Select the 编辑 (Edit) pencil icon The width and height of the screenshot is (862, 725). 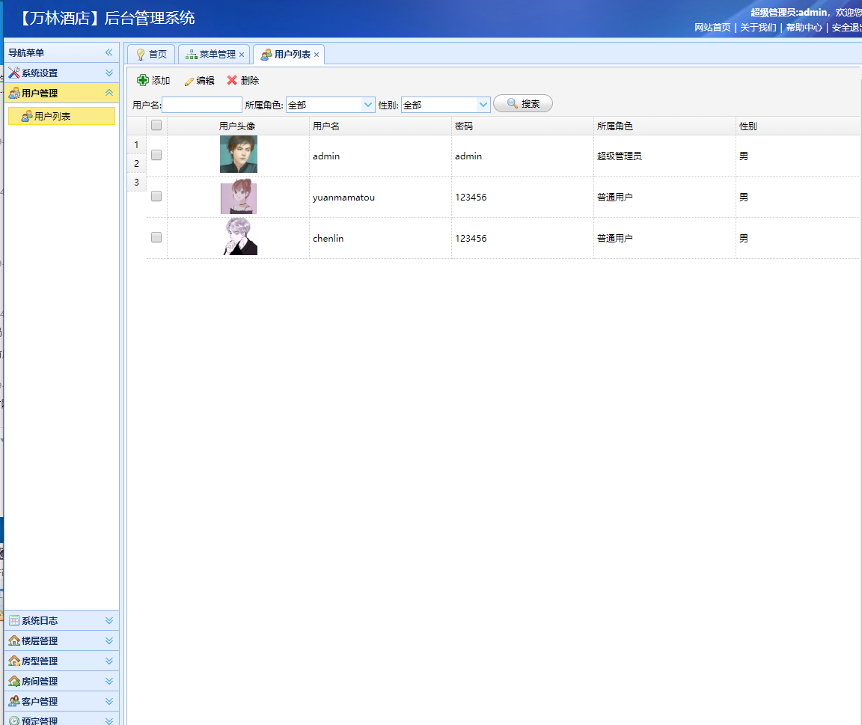[188, 80]
